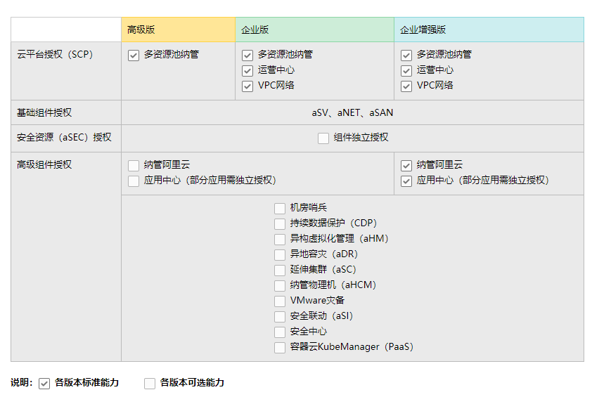The height and width of the screenshot is (397, 592).
Task: Check the 机房哨兵 checkbox
Action: tap(280, 208)
